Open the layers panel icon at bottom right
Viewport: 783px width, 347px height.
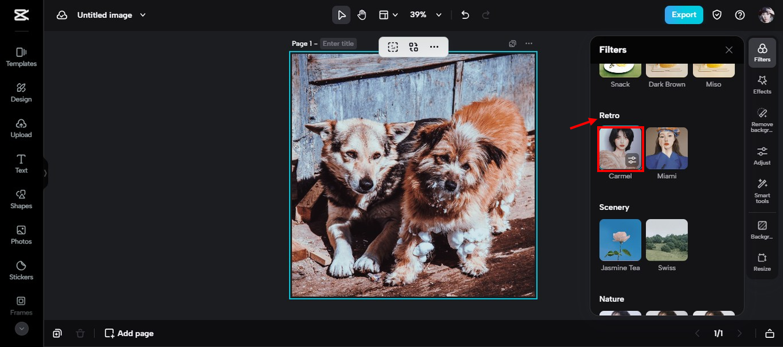(x=770, y=334)
